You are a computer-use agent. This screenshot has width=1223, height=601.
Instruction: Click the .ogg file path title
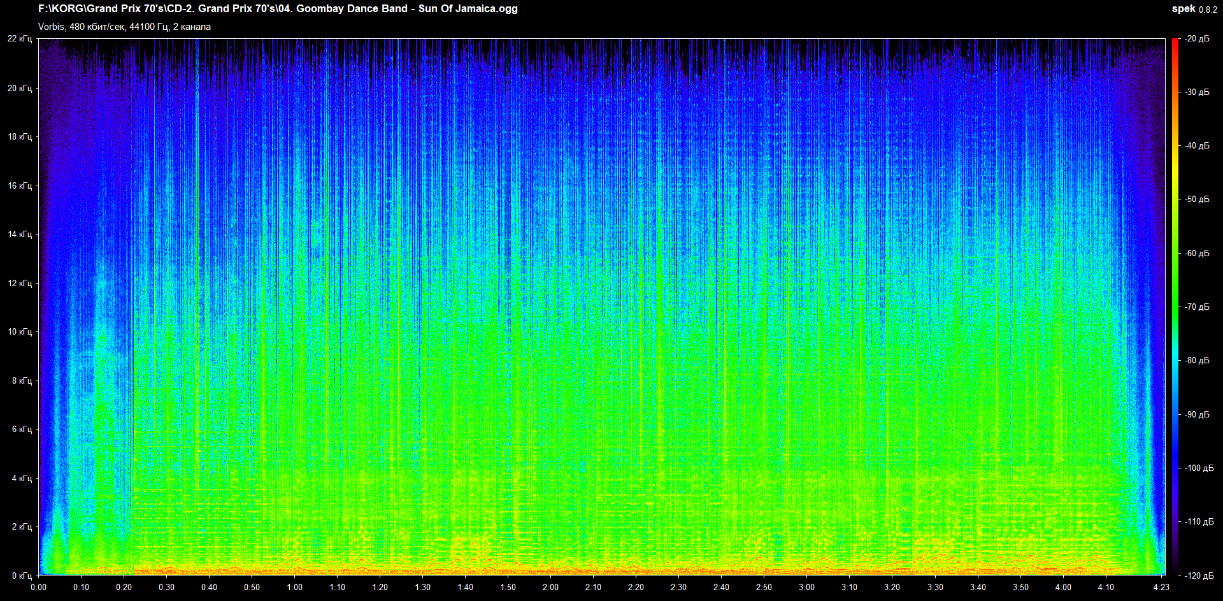(x=278, y=9)
